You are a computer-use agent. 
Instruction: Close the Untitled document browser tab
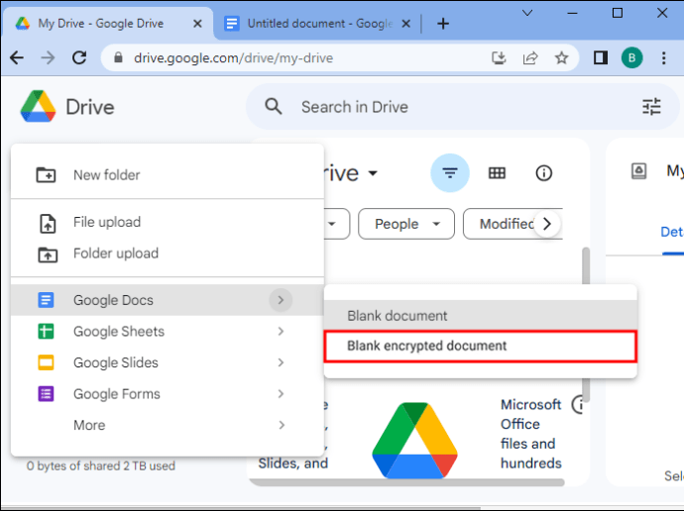[x=405, y=24]
